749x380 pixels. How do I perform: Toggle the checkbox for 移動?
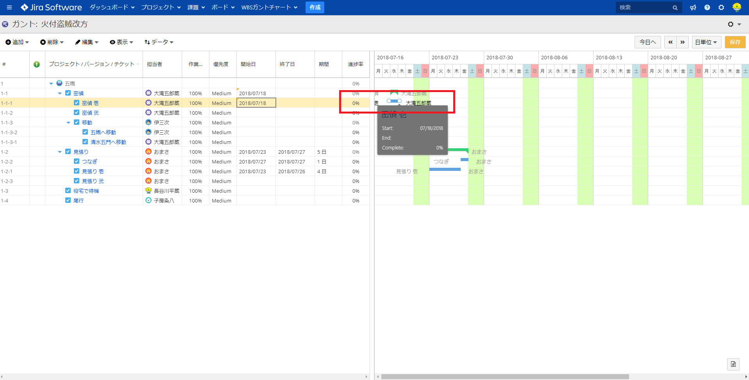pyautogui.click(x=77, y=122)
